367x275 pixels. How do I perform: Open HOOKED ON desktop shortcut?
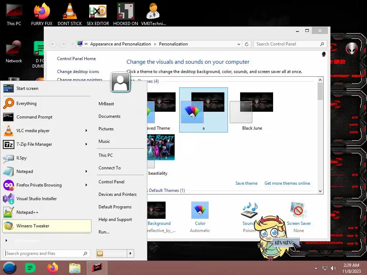pos(126,14)
